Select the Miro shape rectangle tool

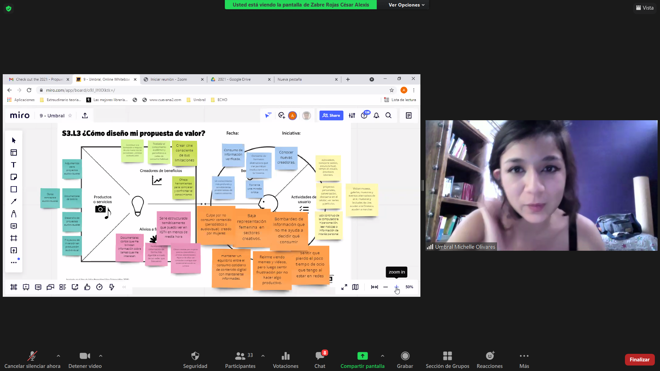(14, 189)
